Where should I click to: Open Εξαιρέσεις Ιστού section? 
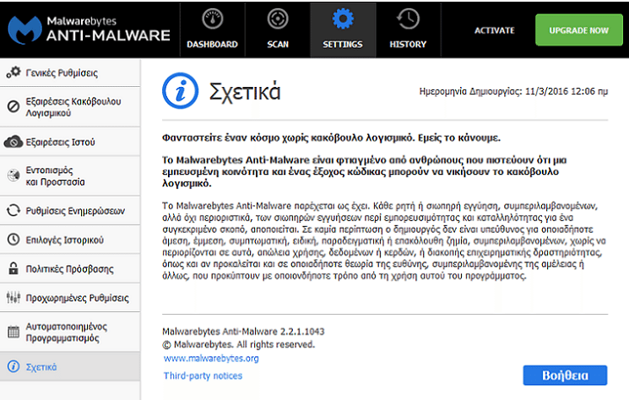tap(70, 142)
